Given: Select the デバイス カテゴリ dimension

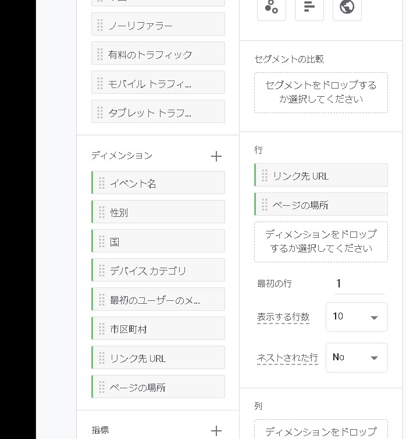Looking at the screenshot, I should [158, 271].
